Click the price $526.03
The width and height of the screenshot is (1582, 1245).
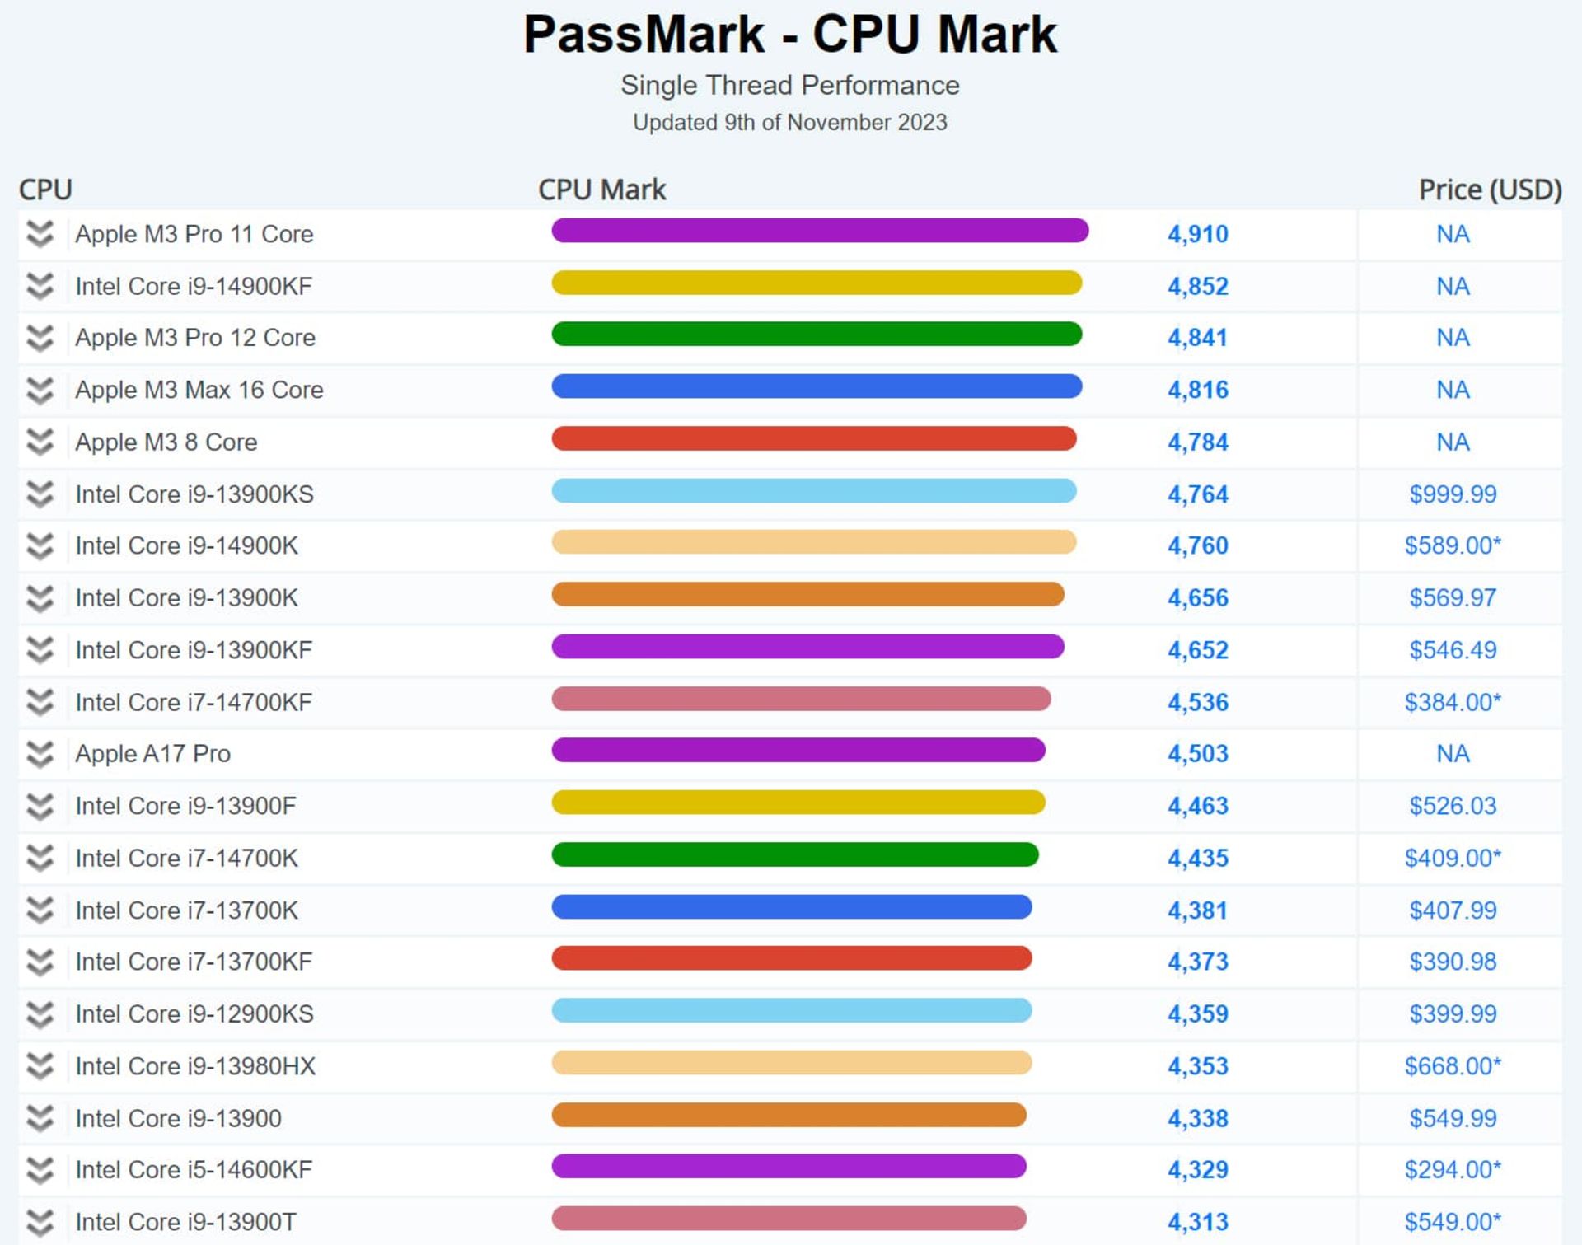(1453, 806)
